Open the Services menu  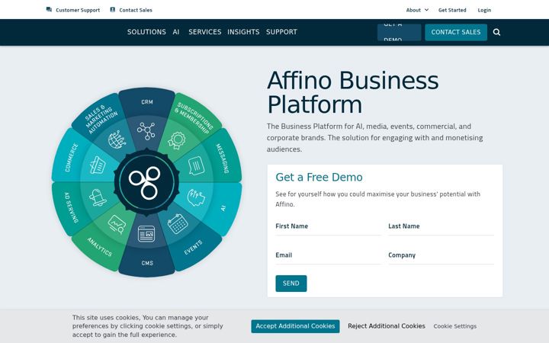pos(205,32)
